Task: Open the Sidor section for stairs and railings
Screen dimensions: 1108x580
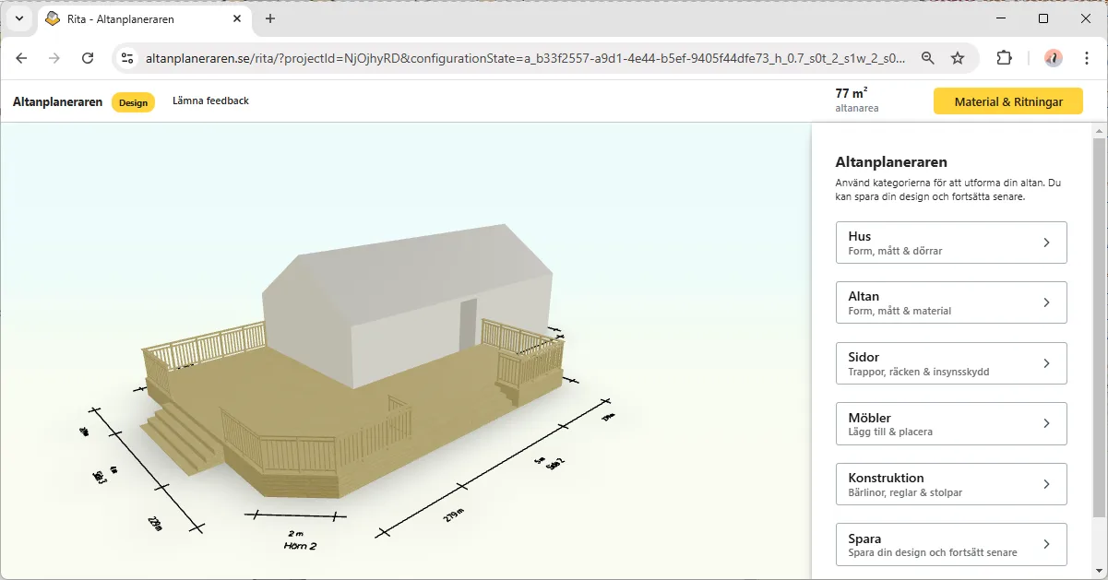Action: coord(951,363)
